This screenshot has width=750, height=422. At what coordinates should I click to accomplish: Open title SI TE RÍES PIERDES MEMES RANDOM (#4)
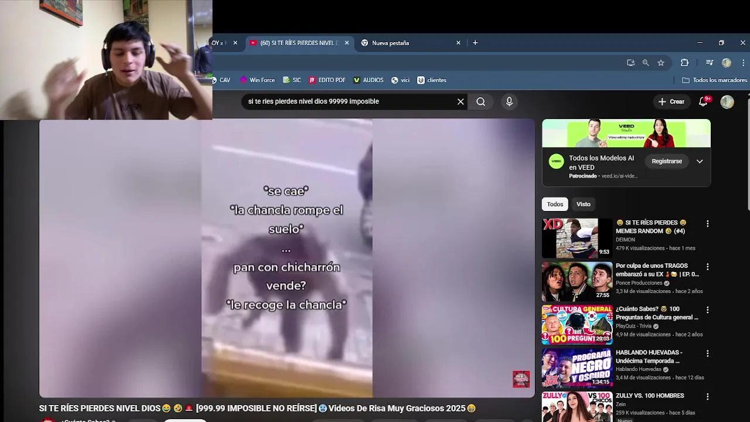click(x=651, y=227)
